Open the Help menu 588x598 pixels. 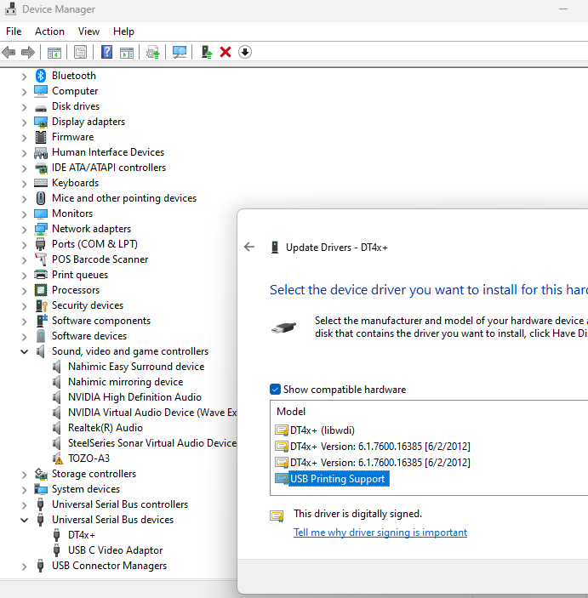tap(123, 31)
